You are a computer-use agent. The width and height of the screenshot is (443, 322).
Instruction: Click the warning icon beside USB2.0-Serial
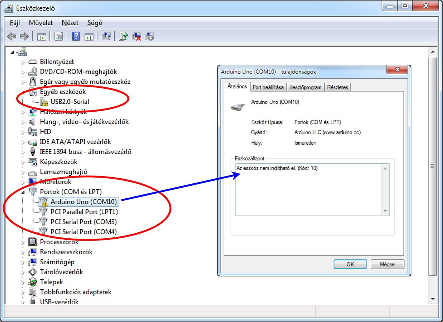(43, 102)
